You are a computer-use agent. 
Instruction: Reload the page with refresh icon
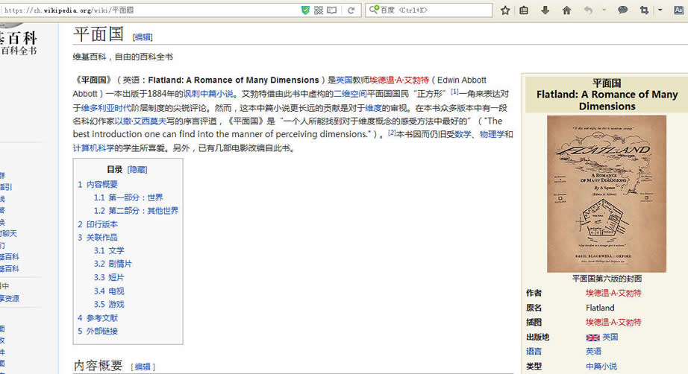(x=351, y=10)
